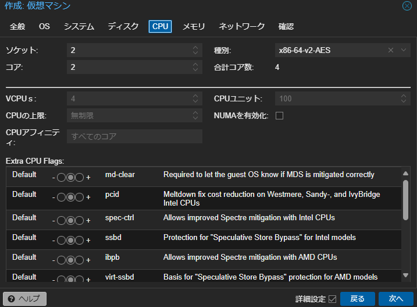Screen dimensions: 417x307
Task: Click the minus sign for pcid flag
Action: pos(54,197)
